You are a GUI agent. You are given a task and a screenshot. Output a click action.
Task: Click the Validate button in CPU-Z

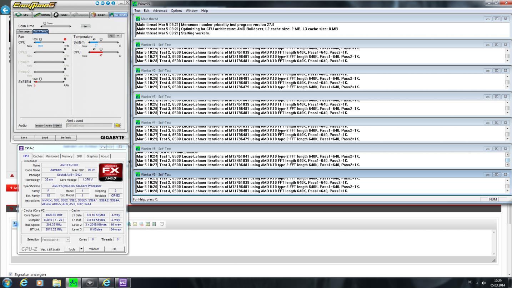(x=94, y=249)
